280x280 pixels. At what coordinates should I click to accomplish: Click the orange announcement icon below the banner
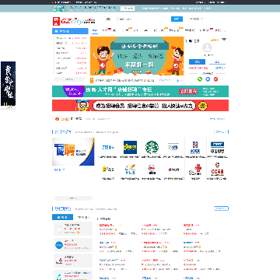tap(92, 80)
